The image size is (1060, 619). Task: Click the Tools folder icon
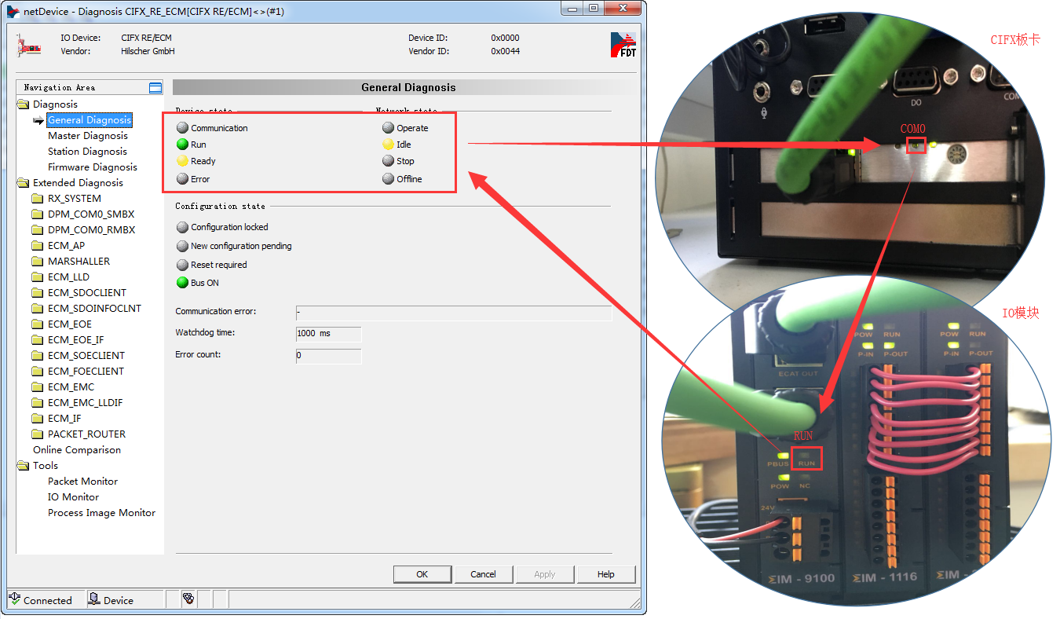[24, 466]
